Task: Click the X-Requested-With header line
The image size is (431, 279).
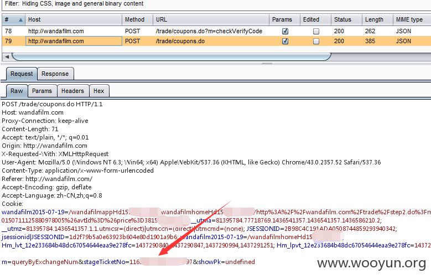Action: coord(55,154)
